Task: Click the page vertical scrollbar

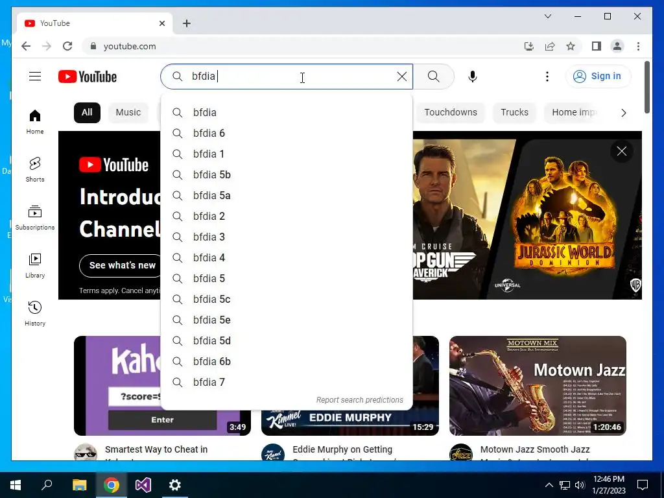Action: point(647,88)
